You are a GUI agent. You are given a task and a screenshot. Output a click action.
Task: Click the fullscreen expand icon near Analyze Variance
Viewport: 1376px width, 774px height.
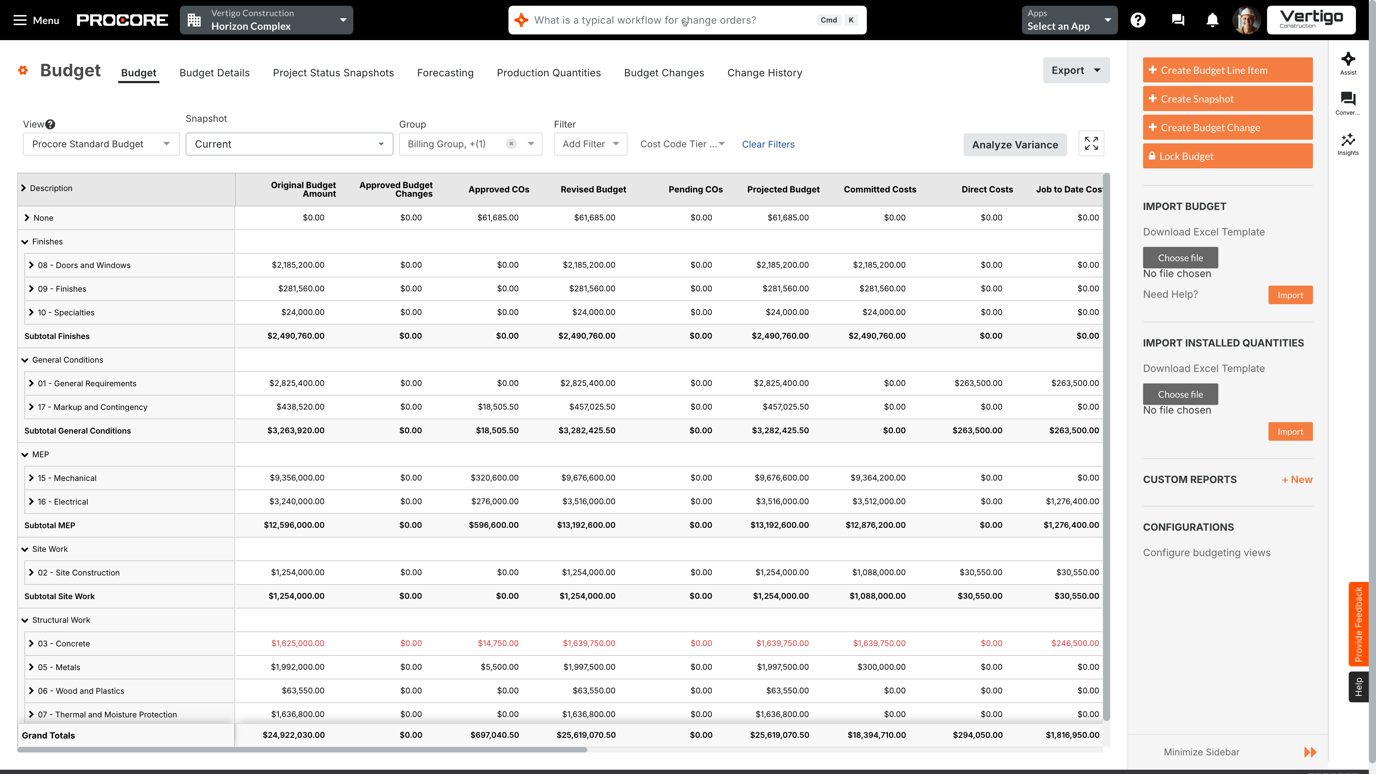point(1091,143)
